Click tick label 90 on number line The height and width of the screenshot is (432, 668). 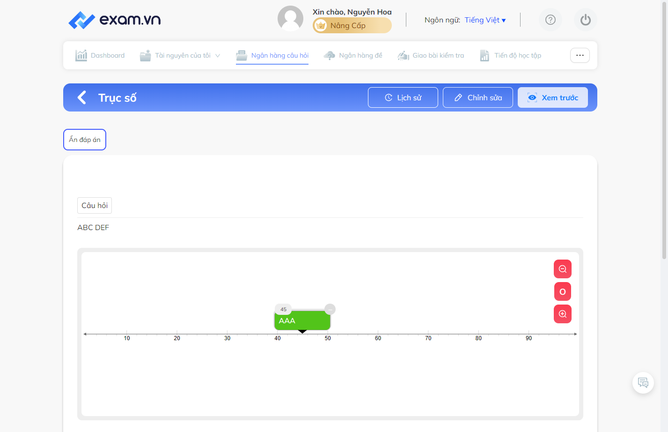529,338
